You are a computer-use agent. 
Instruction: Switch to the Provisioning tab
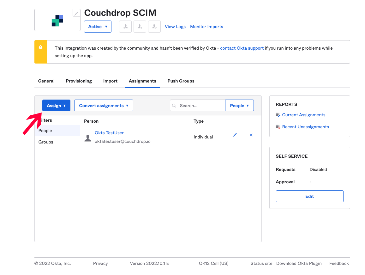(79, 81)
